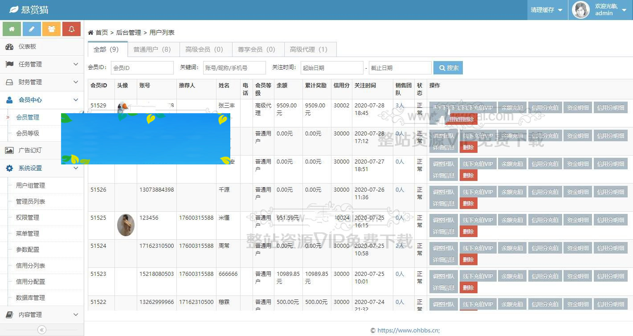The image size is (633, 336).
Task: Click the admin profile avatar picture
Action: [x=580, y=9]
